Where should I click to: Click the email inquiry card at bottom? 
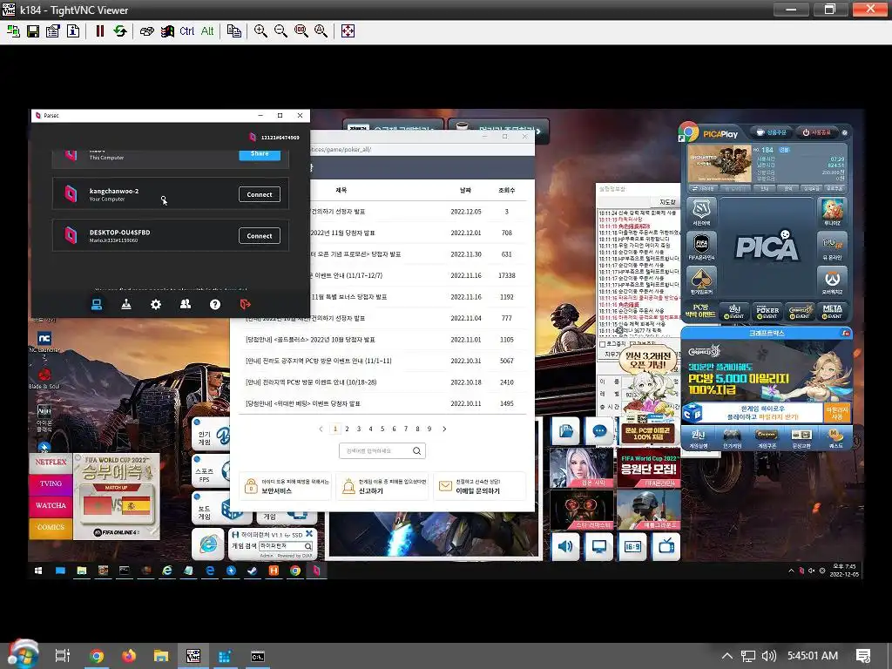coord(479,486)
